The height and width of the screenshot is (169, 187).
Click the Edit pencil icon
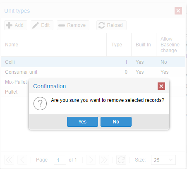tap(36, 25)
